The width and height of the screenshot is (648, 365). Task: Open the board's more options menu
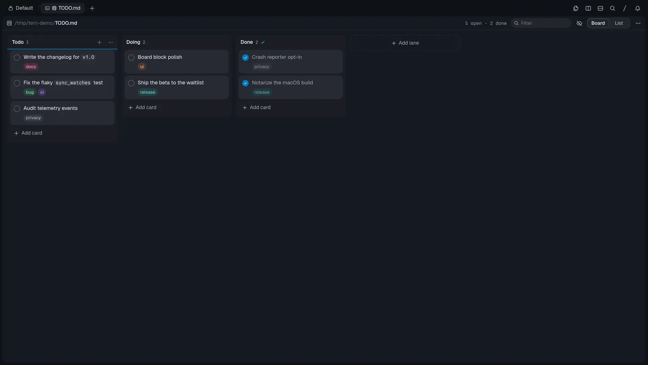coord(638,23)
